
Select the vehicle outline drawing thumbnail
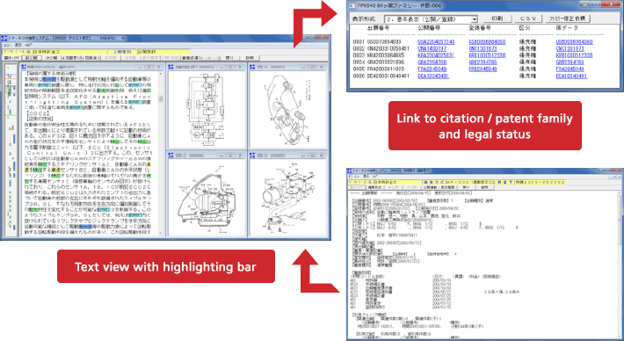tap(287, 110)
